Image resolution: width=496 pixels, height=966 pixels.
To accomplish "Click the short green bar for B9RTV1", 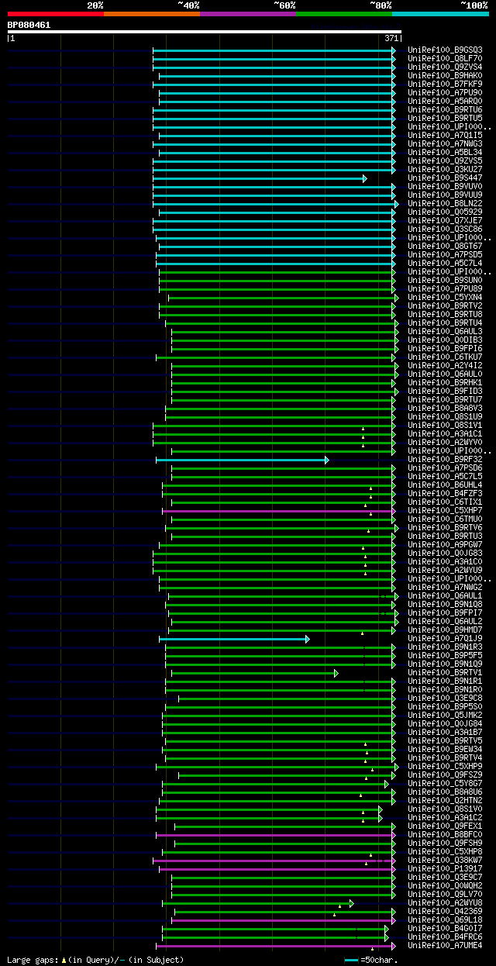I will point(255,673).
